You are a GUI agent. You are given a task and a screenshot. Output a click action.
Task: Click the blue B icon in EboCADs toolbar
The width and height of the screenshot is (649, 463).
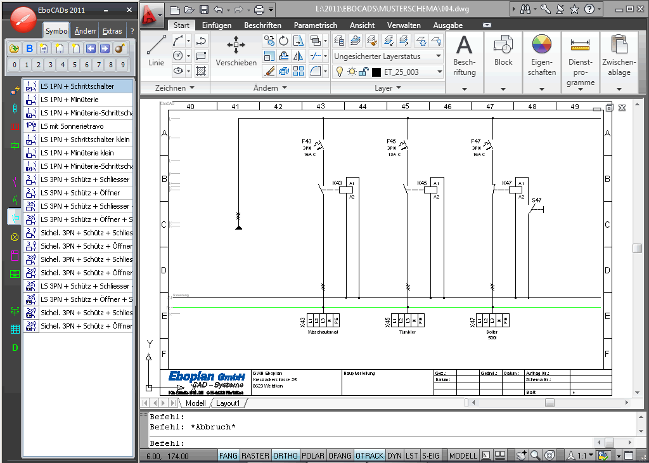pyautogui.click(x=30, y=49)
